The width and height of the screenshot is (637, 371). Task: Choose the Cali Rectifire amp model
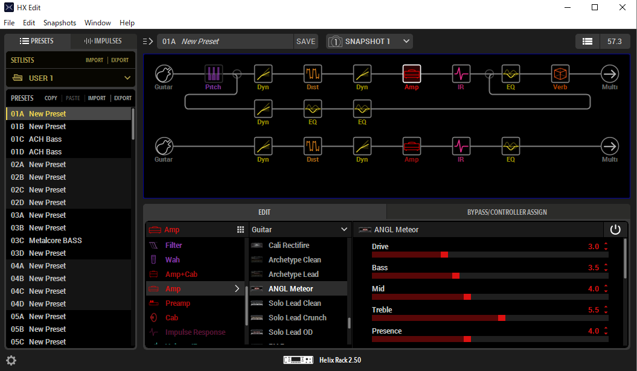click(298, 245)
